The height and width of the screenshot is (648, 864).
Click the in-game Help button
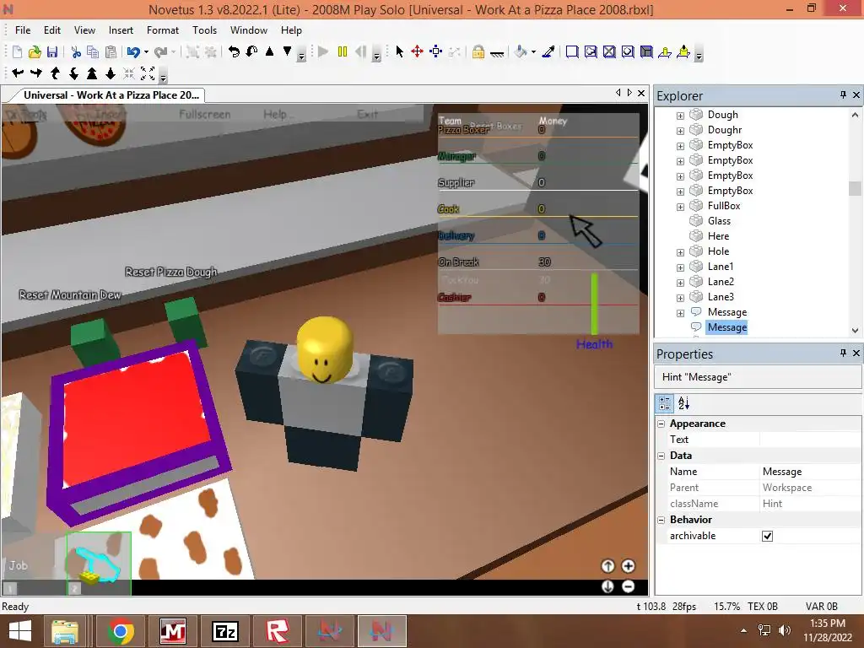tap(275, 114)
